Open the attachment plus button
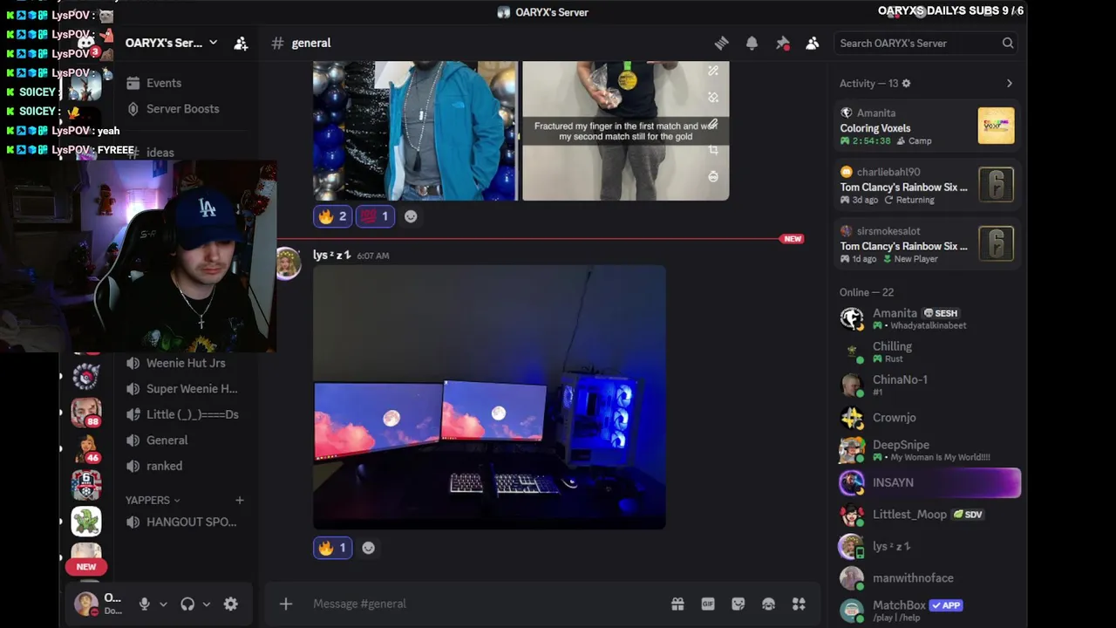 coord(285,604)
